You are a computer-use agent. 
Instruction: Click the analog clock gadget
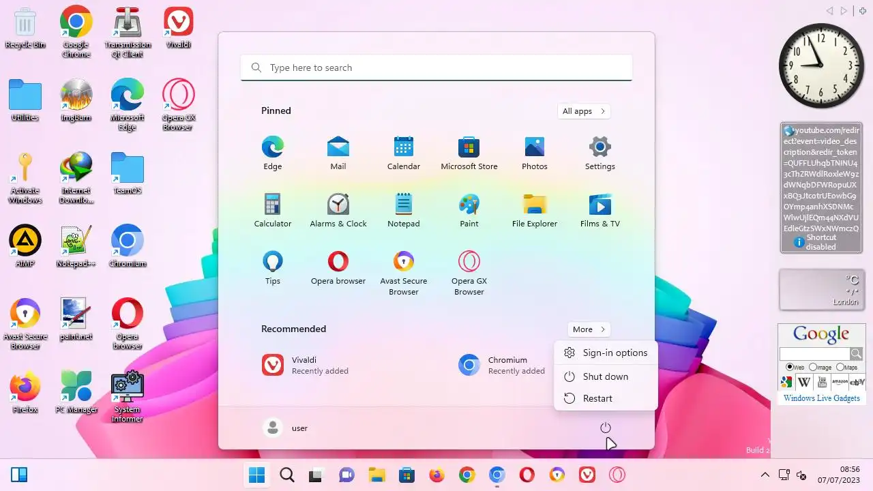821,65
